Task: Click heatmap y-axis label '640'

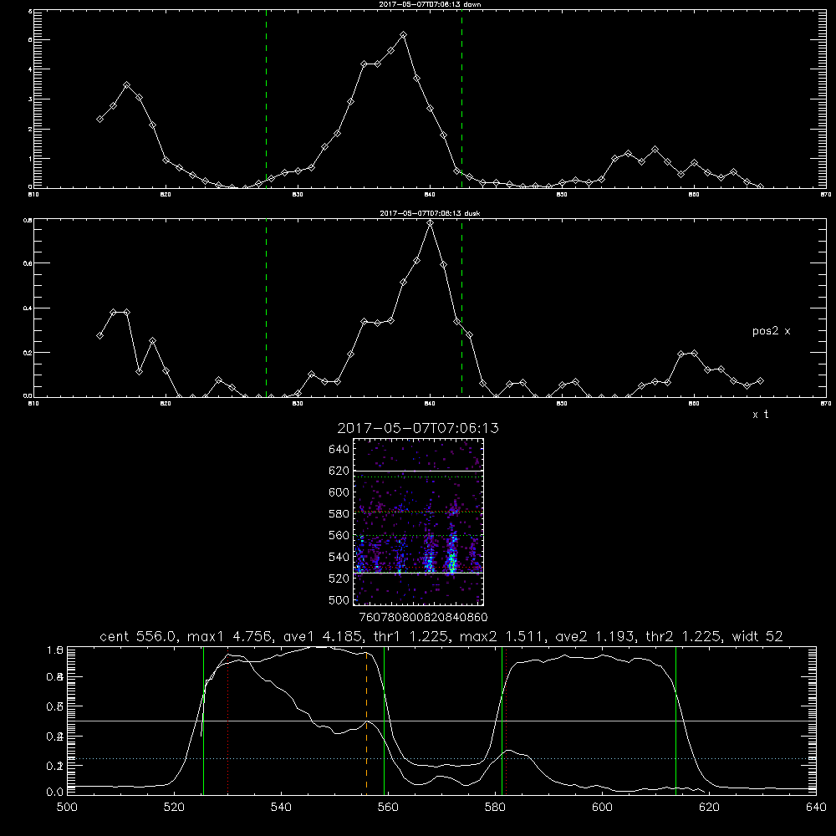Action: pos(339,450)
